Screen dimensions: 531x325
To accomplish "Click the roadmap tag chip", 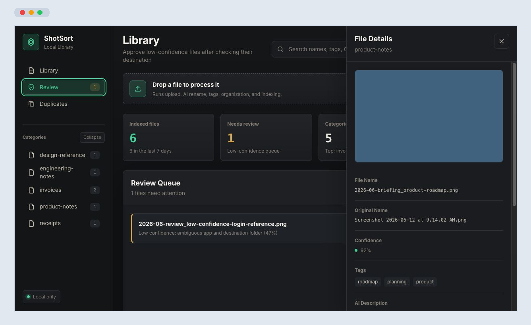I will [x=368, y=282].
